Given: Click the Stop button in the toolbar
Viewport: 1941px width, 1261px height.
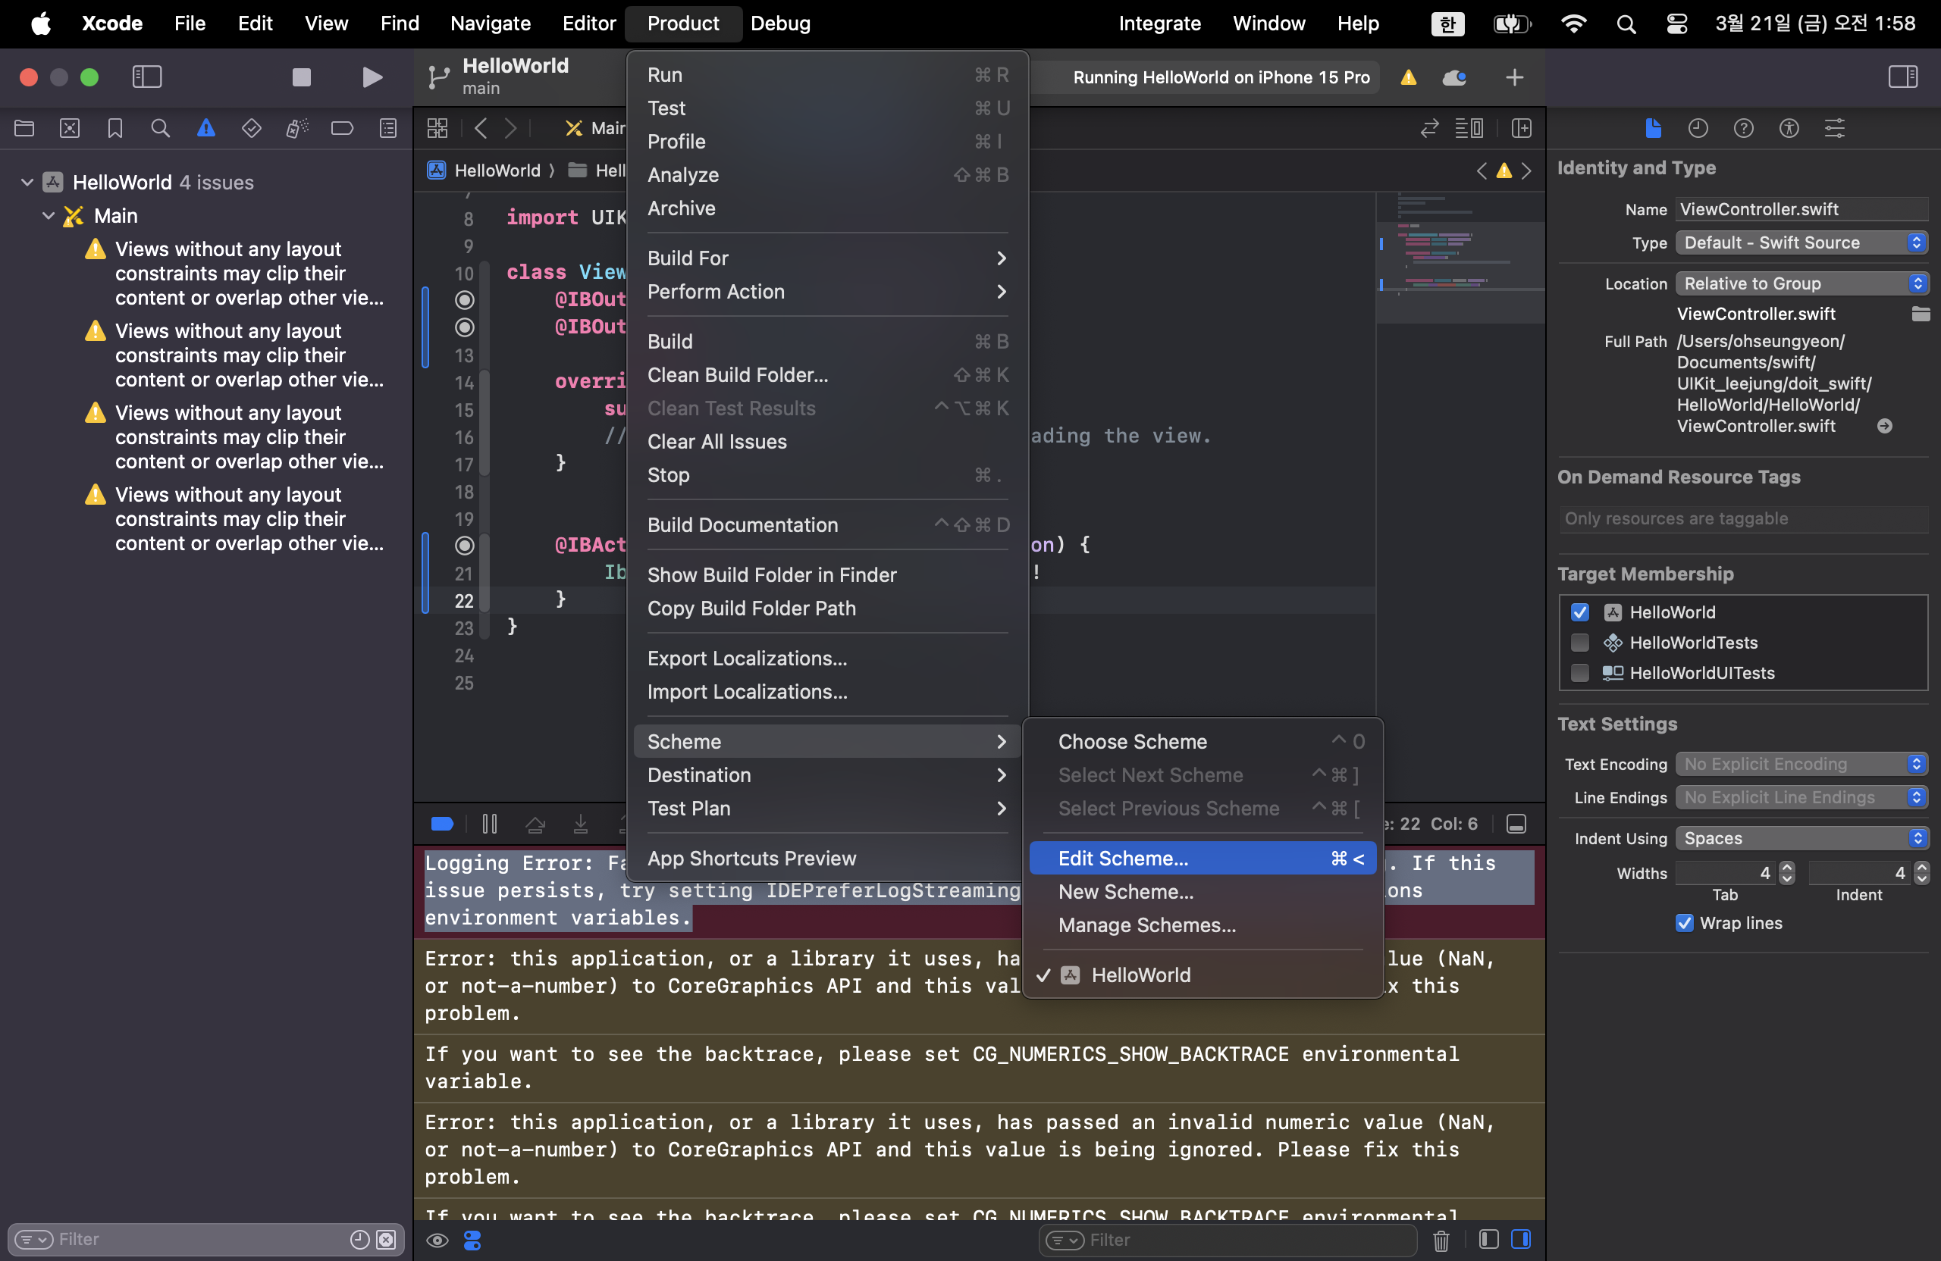Looking at the screenshot, I should (x=301, y=77).
